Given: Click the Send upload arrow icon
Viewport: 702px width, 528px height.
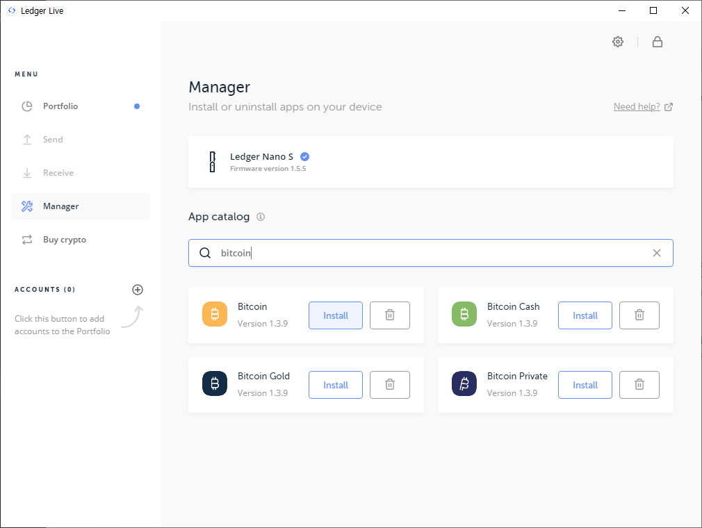Looking at the screenshot, I should pyautogui.click(x=27, y=140).
